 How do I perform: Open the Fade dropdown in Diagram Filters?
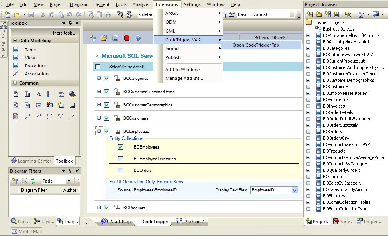(69, 181)
